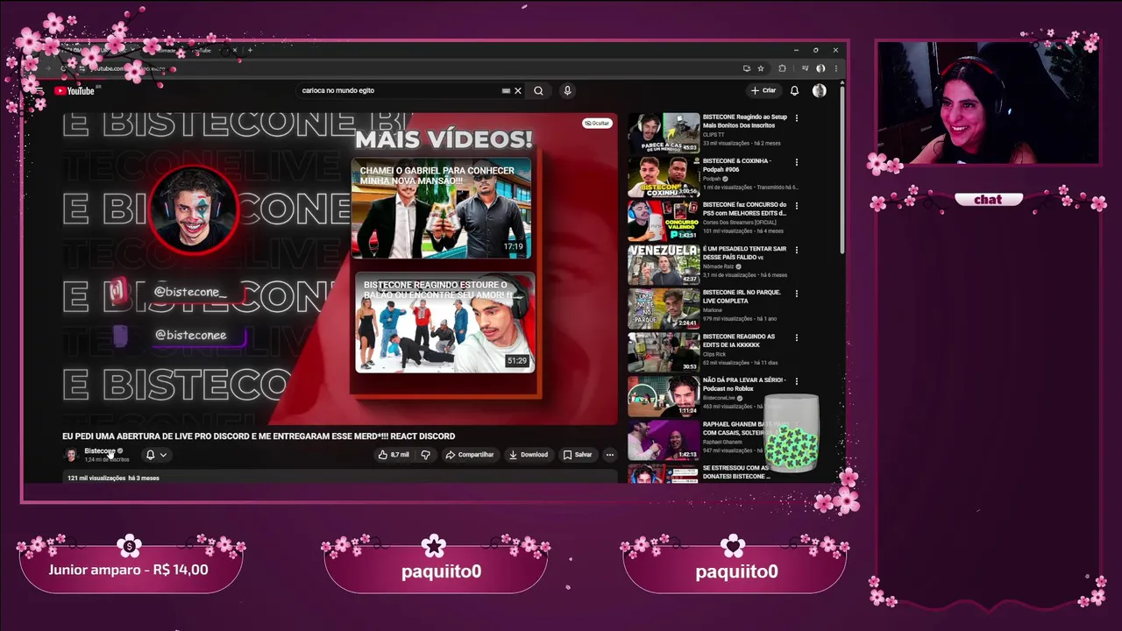Open the browser extensions puzzle icon

click(x=782, y=68)
